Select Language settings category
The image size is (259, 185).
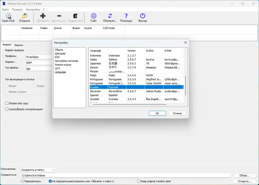coord(60,72)
